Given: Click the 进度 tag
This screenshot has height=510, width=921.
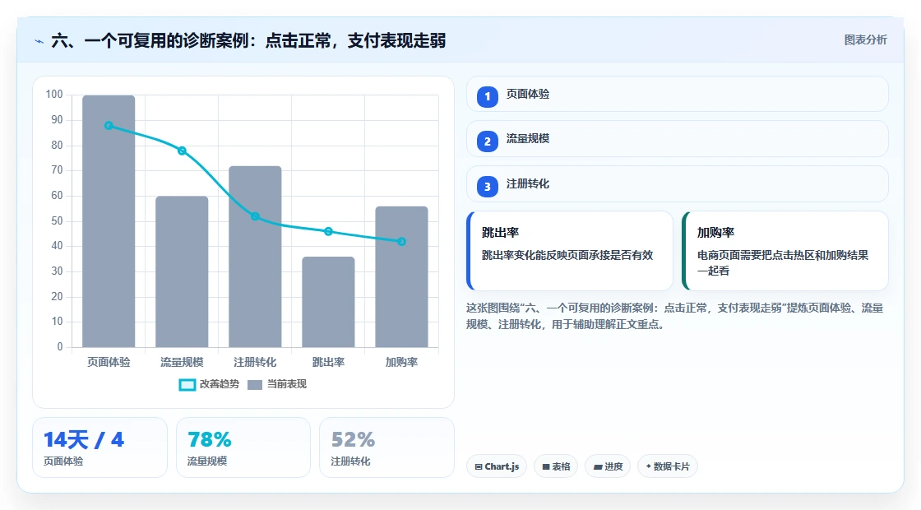Looking at the screenshot, I should 608,466.
